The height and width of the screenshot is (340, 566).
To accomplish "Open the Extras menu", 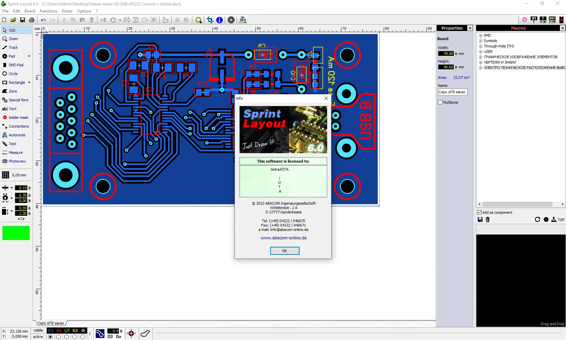I will 67,11.
